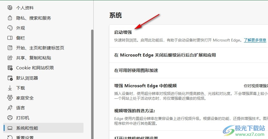Click the printer icon for 打印机

[10, 118]
